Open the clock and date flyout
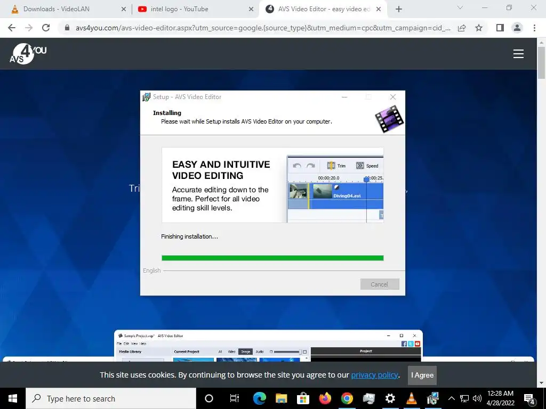The image size is (546, 409). pos(500,398)
